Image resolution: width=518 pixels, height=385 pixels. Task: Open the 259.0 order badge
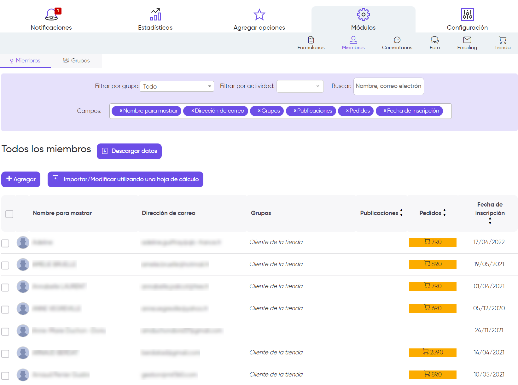click(x=433, y=353)
